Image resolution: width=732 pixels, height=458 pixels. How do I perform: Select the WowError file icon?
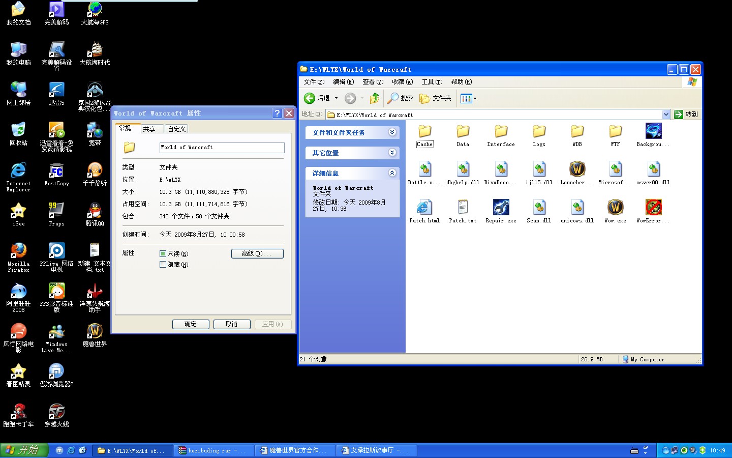[x=654, y=207]
